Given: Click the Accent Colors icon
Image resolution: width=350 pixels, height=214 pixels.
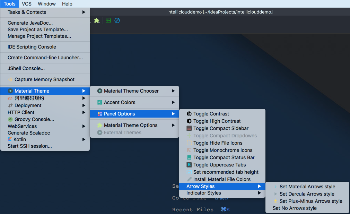Looking at the screenshot, I should click(100, 102).
